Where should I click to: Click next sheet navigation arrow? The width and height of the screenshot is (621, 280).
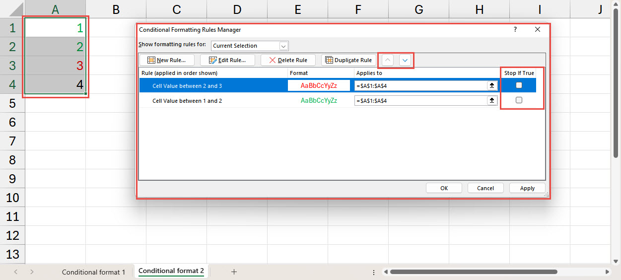(x=32, y=272)
